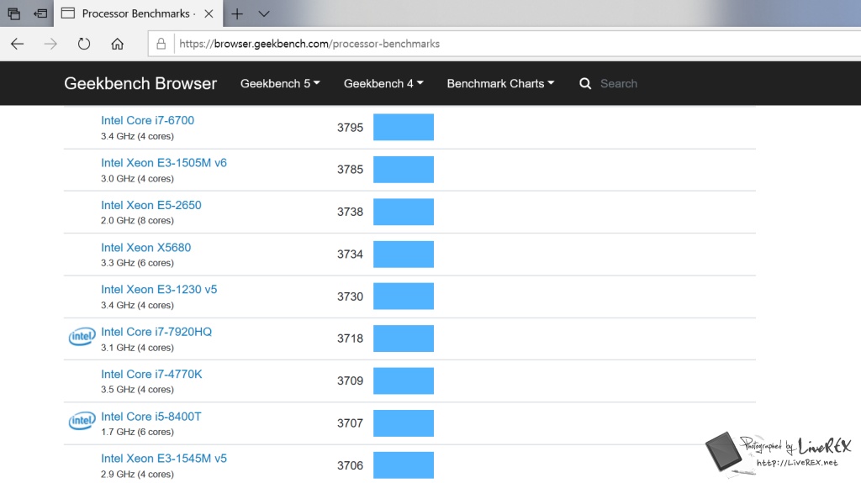Open a new tab with plus icon
This screenshot has width=861, height=483.
[x=237, y=13]
